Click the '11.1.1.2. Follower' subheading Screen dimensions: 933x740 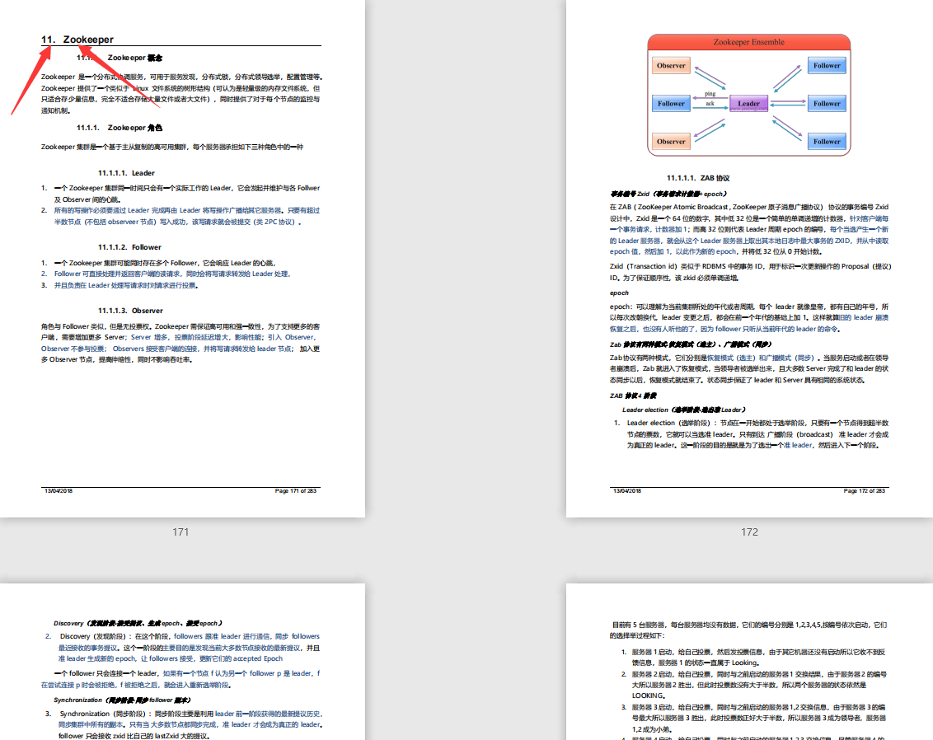[129, 247]
